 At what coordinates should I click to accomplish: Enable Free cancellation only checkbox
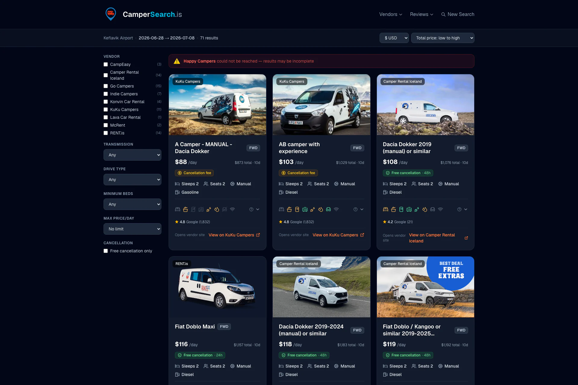(x=106, y=251)
